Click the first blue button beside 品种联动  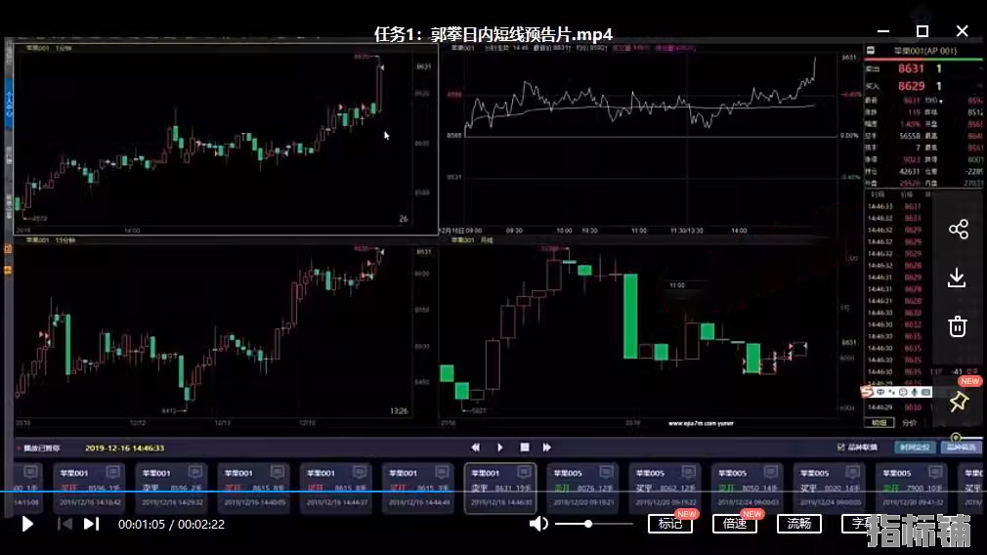(915, 448)
